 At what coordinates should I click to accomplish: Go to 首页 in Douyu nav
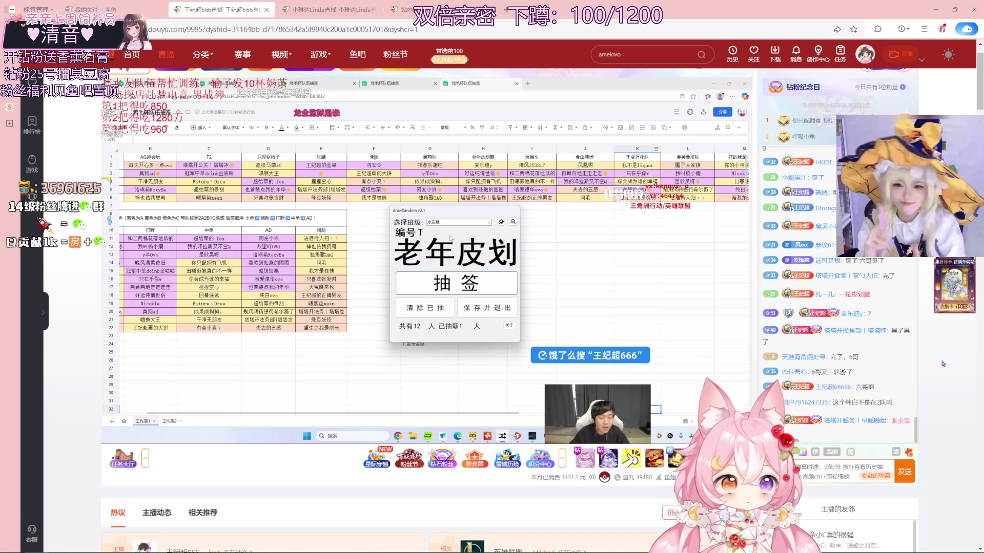[132, 54]
